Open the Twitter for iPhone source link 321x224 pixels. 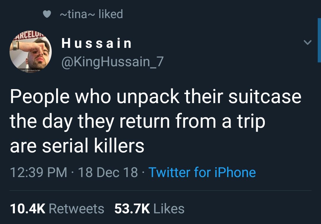pyautogui.click(x=202, y=172)
